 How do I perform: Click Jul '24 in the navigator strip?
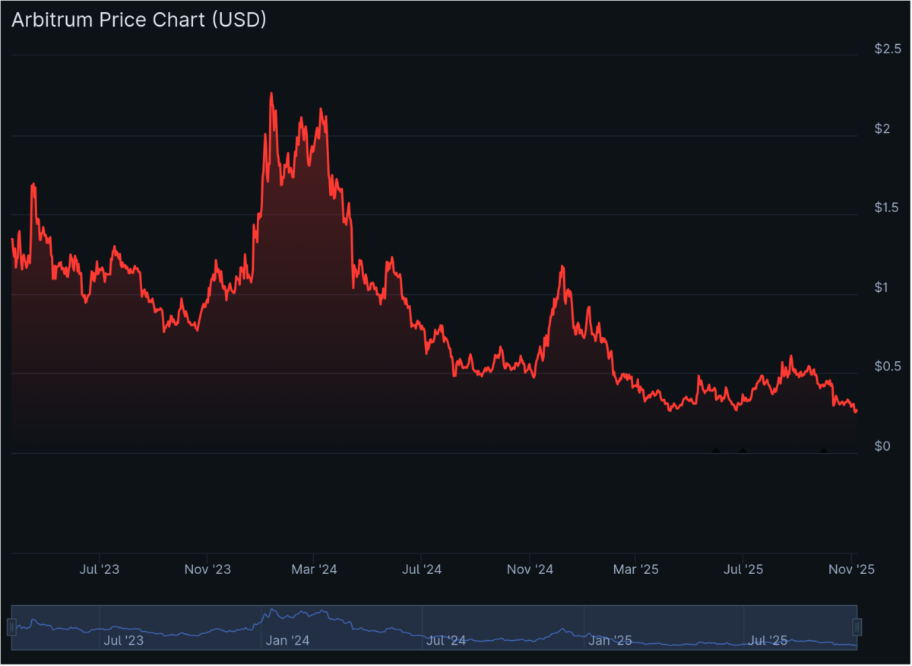click(x=446, y=640)
